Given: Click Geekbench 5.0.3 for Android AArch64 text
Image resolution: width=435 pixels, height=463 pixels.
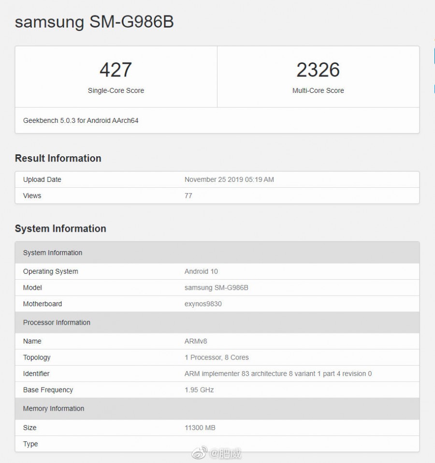Looking at the screenshot, I should click(x=81, y=120).
